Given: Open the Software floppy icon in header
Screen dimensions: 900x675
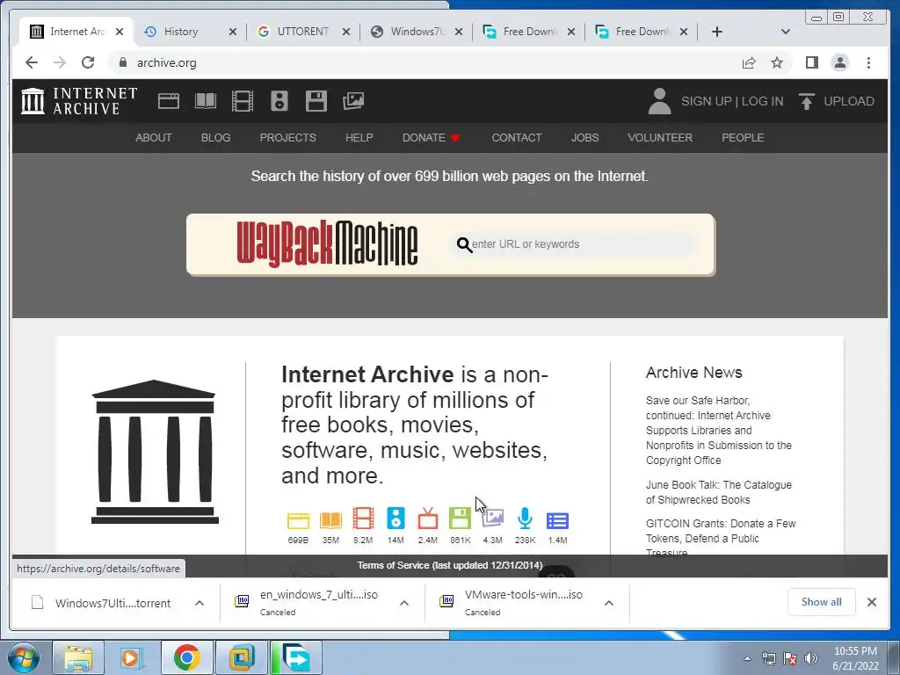Looking at the screenshot, I should point(316,101).
